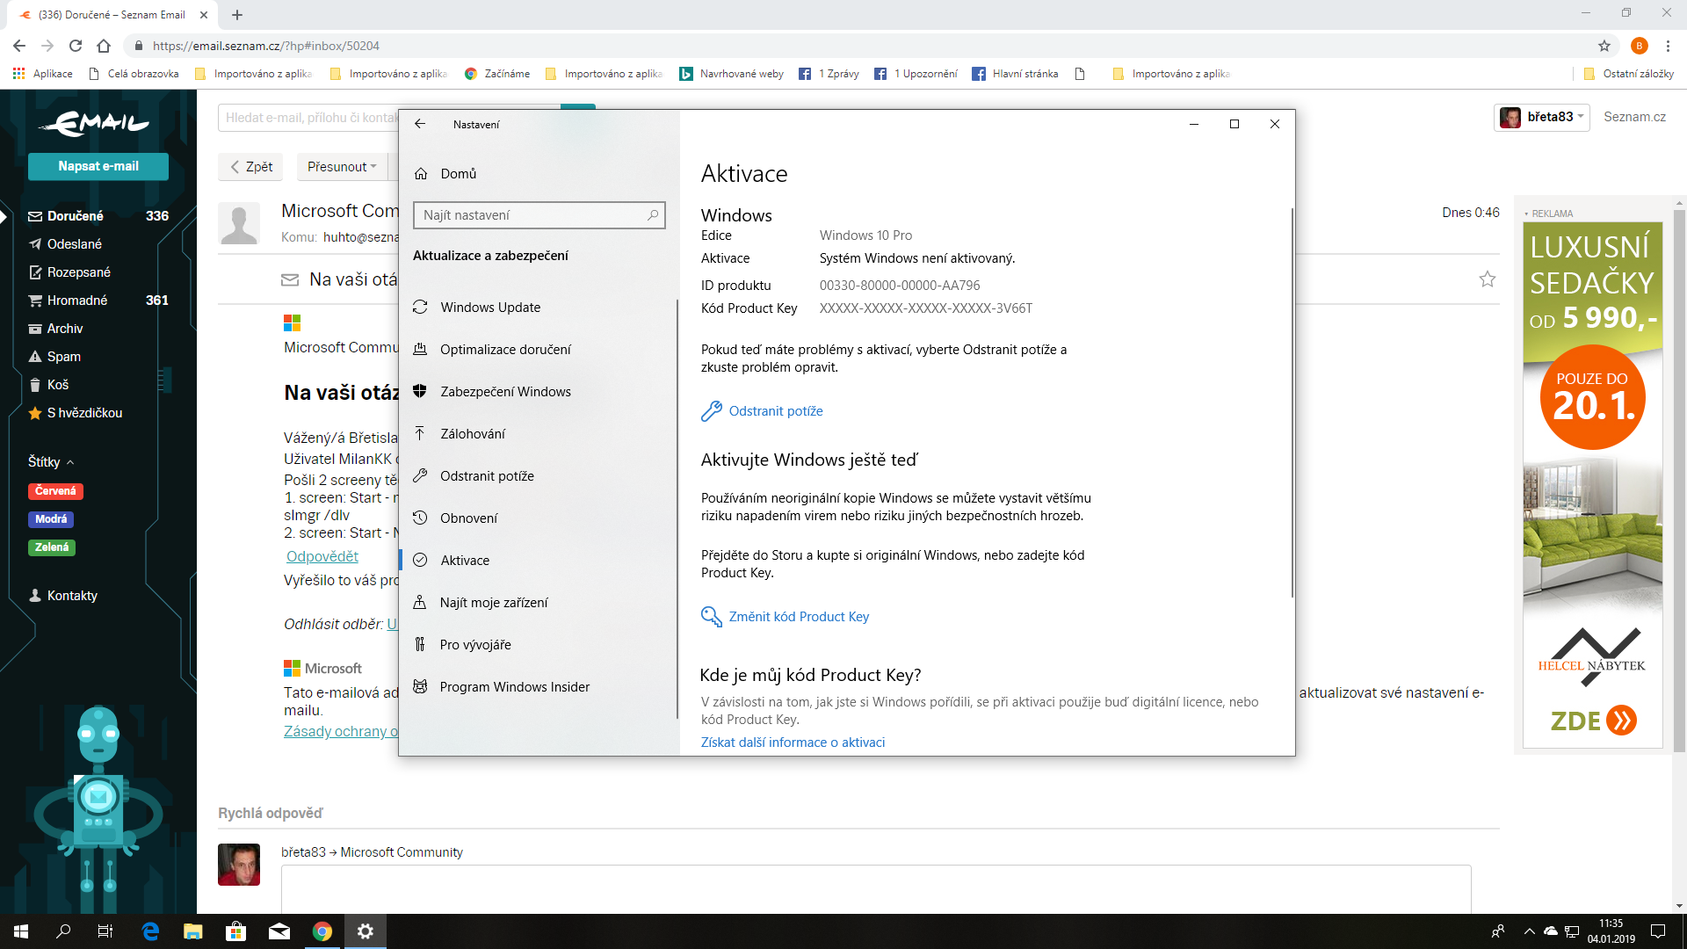Open Koš trash folder
1687x949 pixels.
pos(57,385)
